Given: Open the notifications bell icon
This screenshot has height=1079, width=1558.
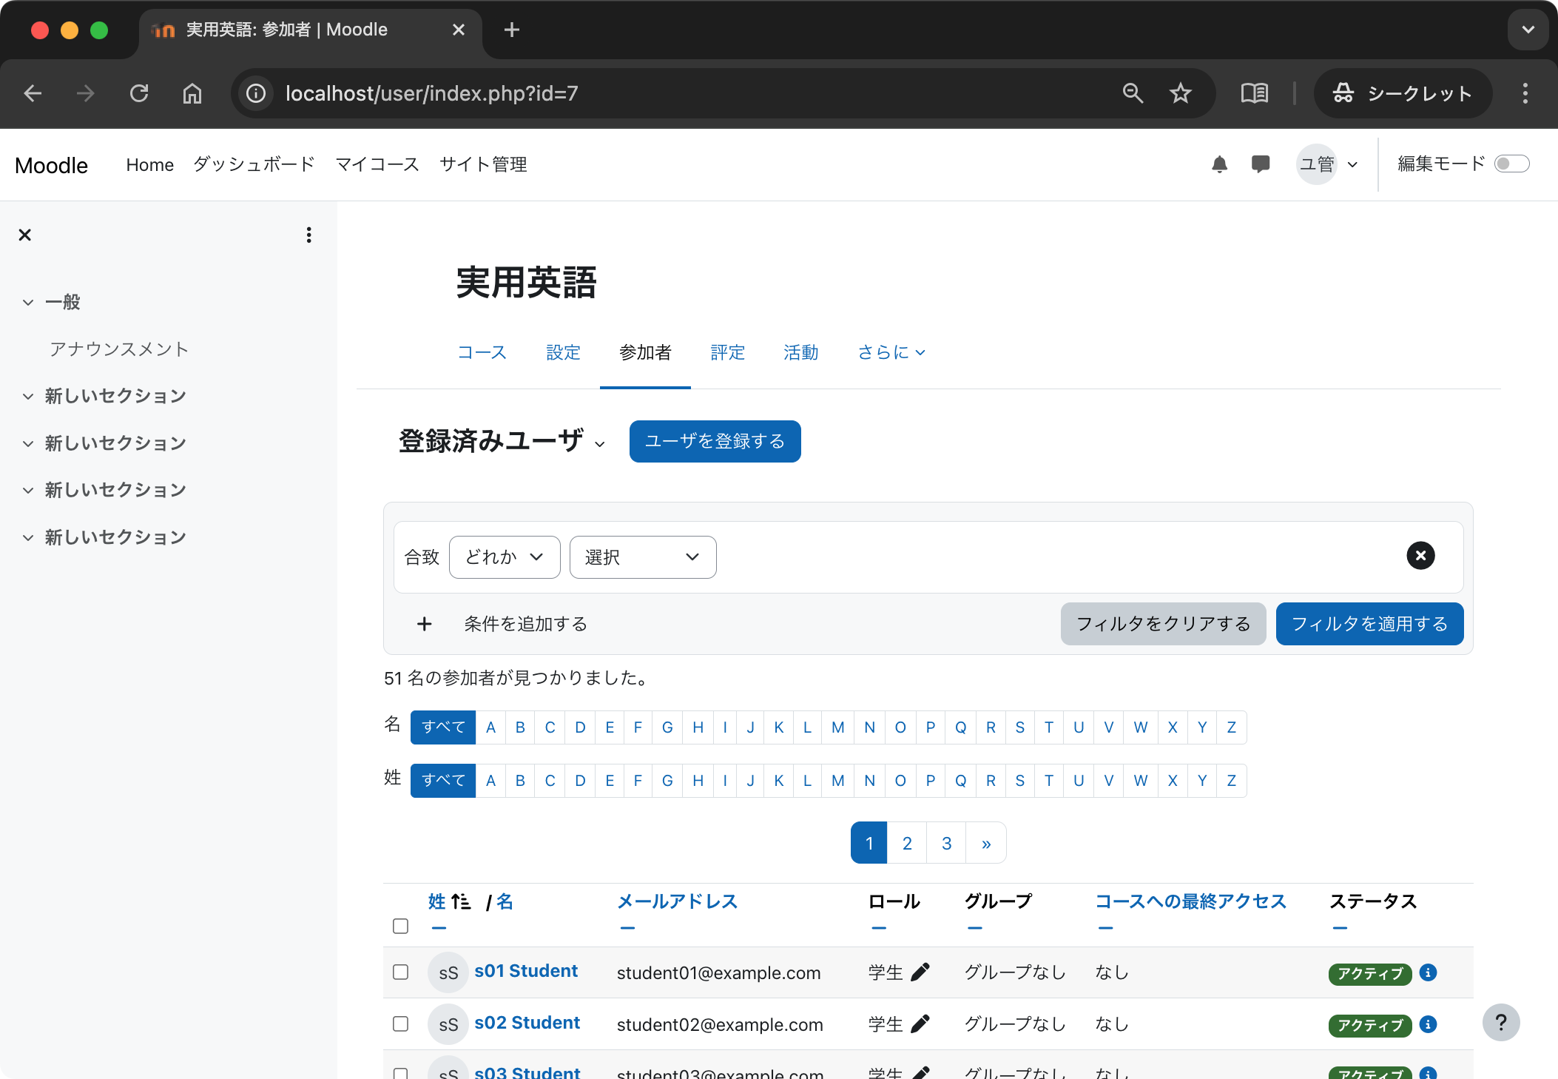Looking at the screenshot, I should [x=1219, y=164].
